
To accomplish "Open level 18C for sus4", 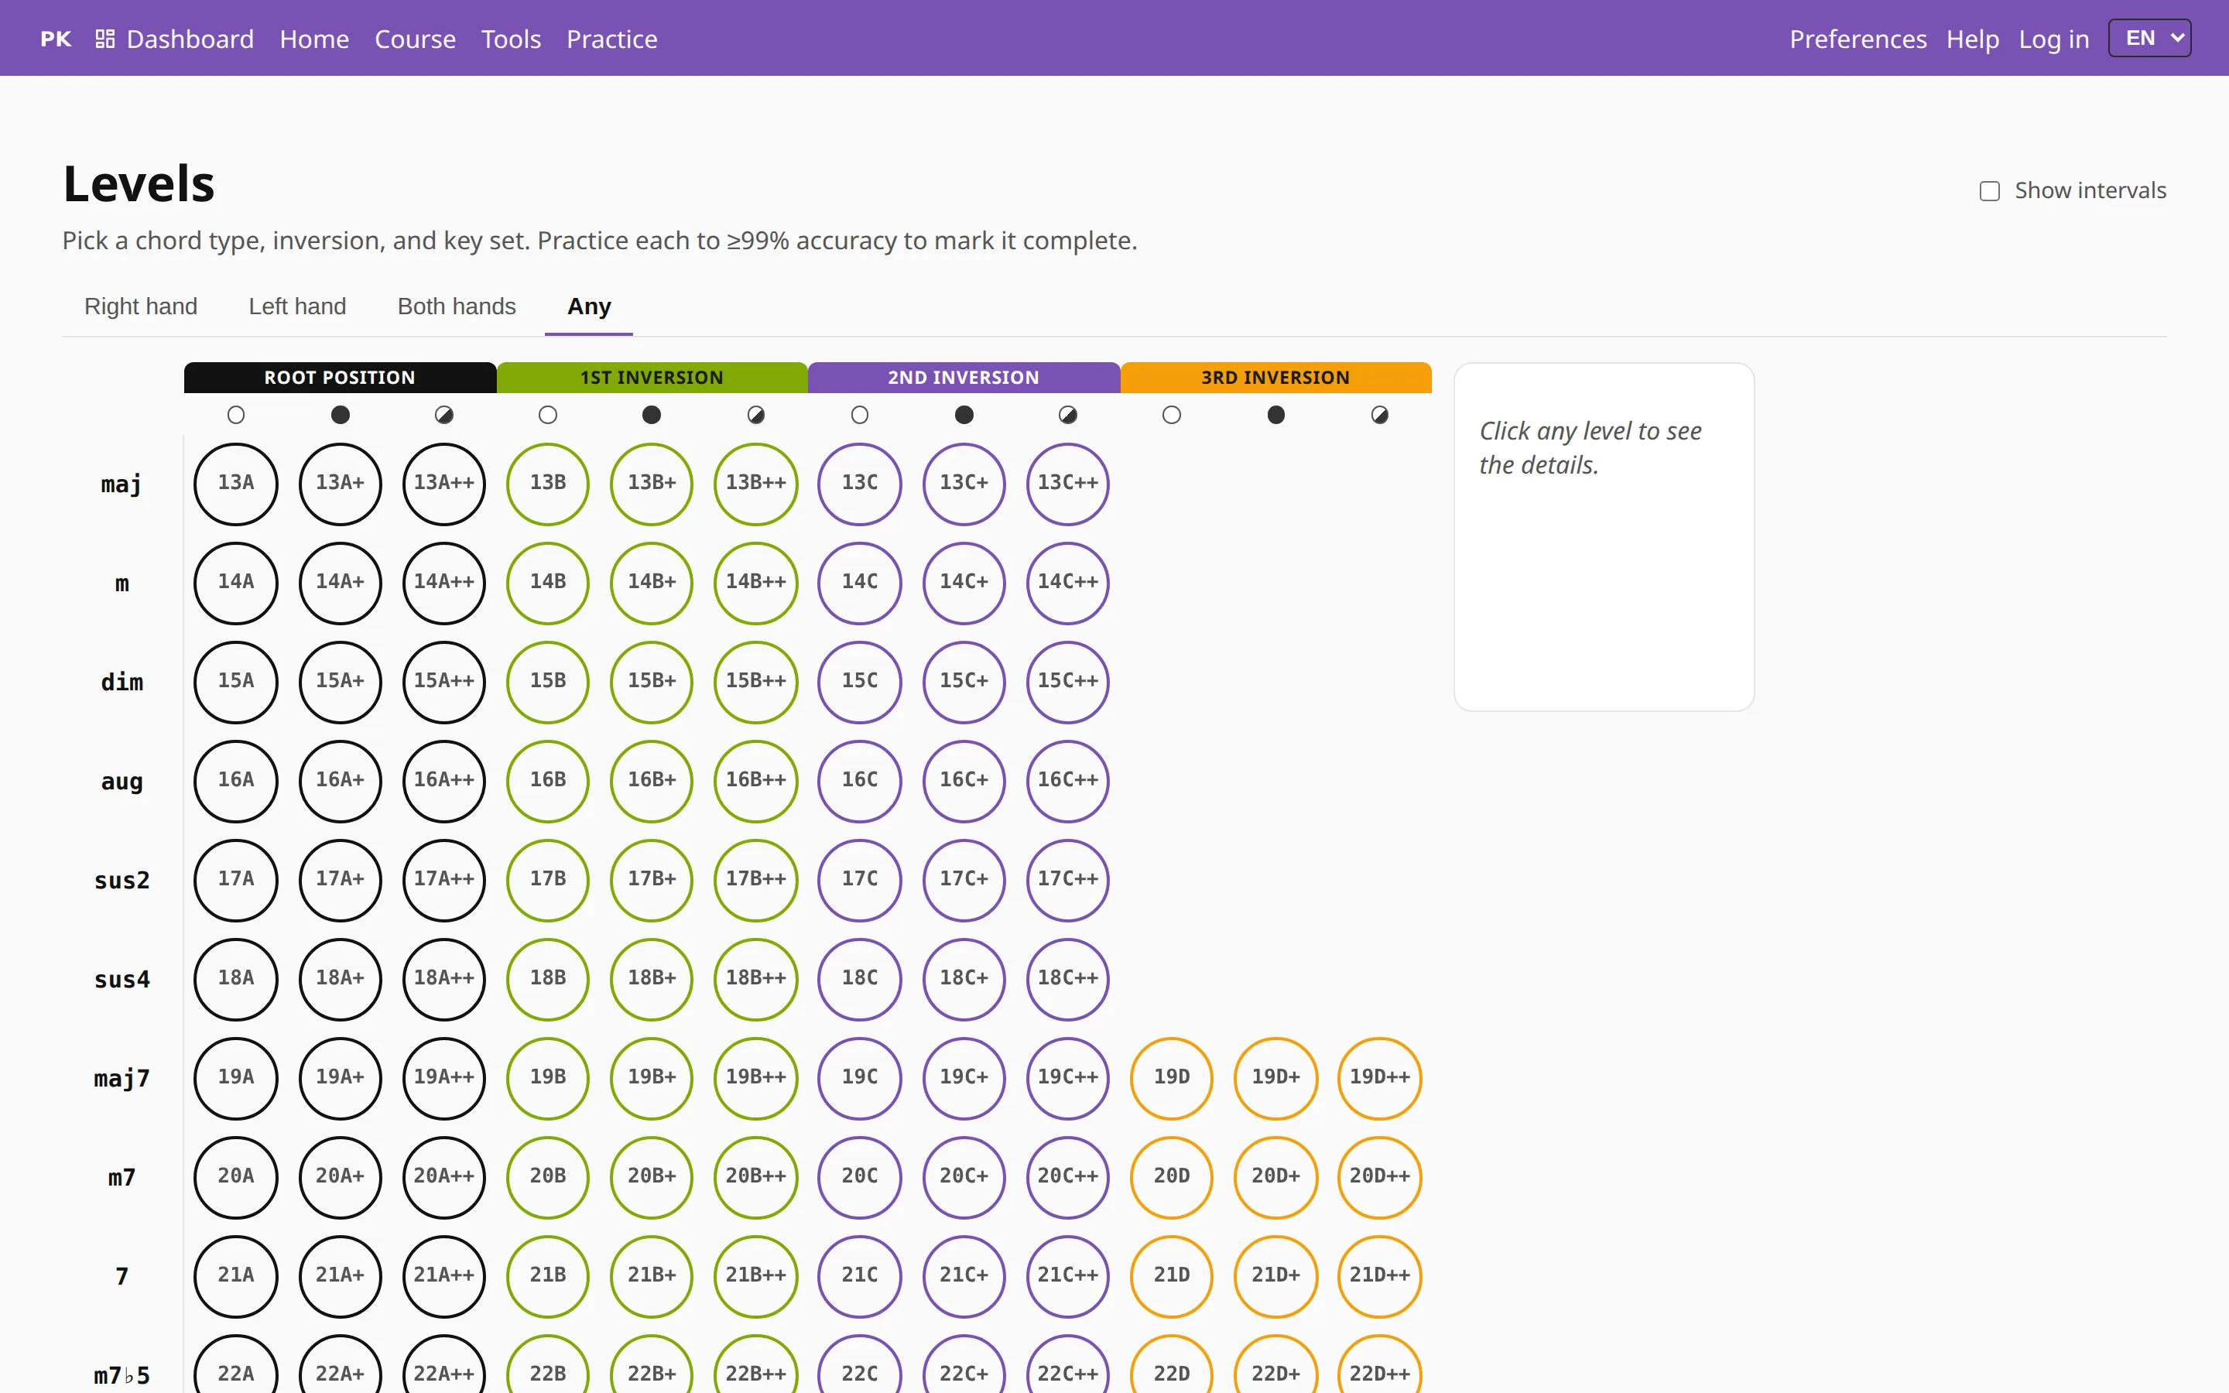I will [859, 978].
